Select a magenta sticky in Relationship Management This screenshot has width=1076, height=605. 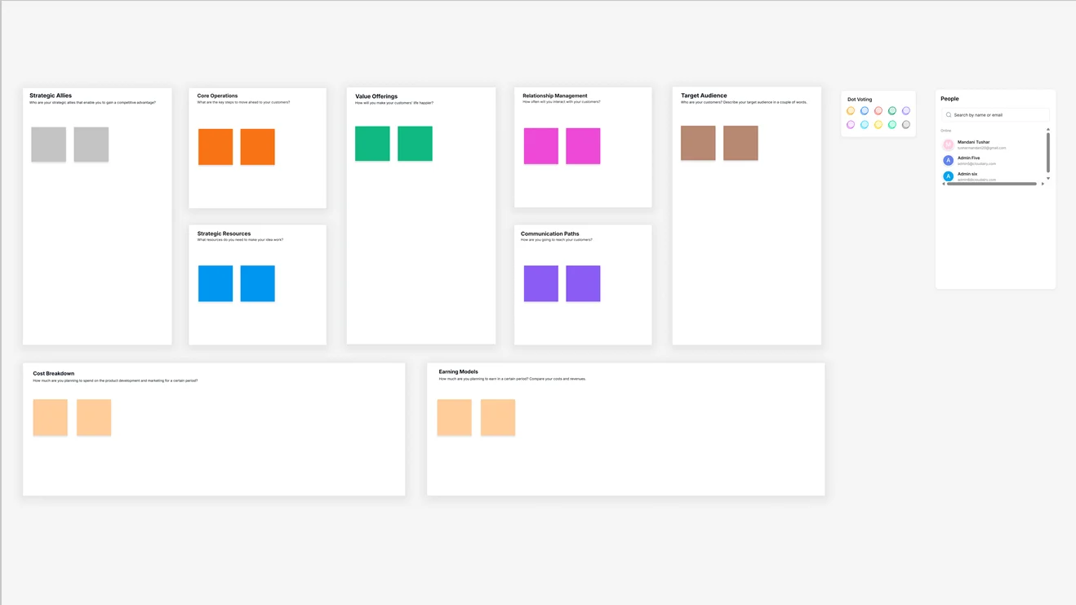pyautogui.click(x=540, y=145)
